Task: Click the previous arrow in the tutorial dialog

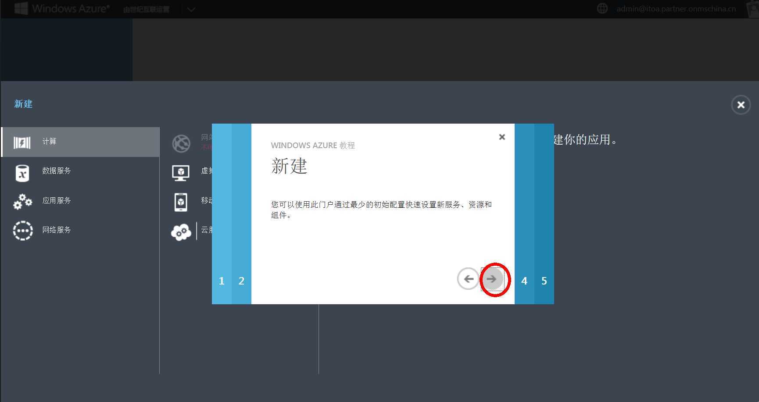Action: pyautogui.click(x=468, y=279)
